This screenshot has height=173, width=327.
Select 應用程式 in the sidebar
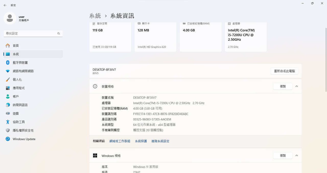pos(33,88)
